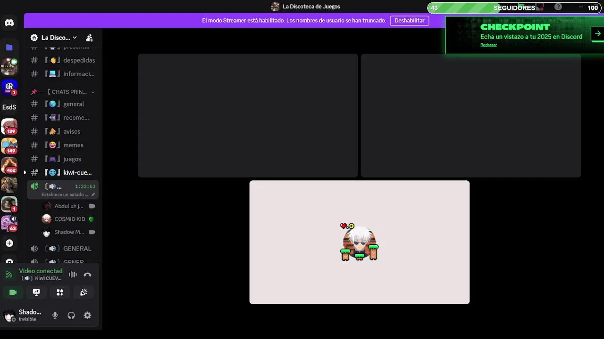Select the second blank video tile

(x=471, y=115)
